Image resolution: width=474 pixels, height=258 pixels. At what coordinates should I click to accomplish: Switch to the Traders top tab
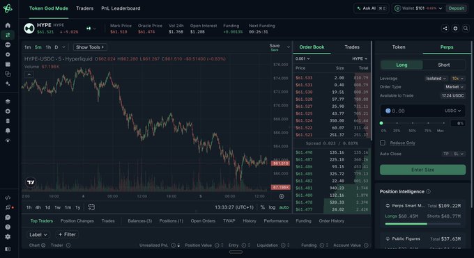(x=84, y=8)
